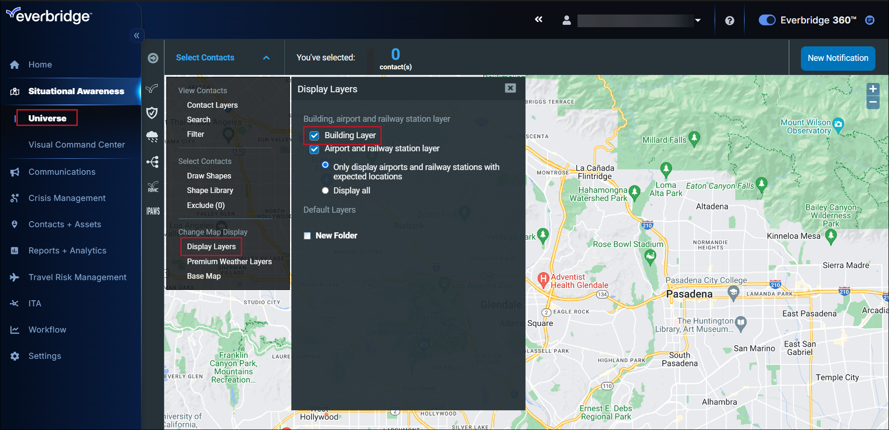Viewport: 889px width, 430px height.
Task: Click the Communications megaphone icon
Action: [15, 172]
